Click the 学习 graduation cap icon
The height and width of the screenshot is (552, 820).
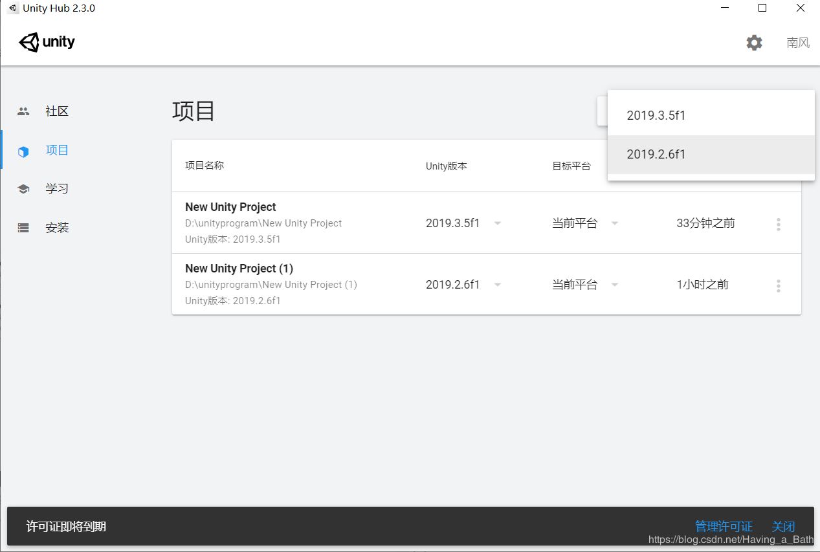tap(23, 189)
